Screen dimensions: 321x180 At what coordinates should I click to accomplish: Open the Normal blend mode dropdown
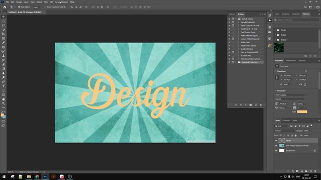[x=285, y=130]
